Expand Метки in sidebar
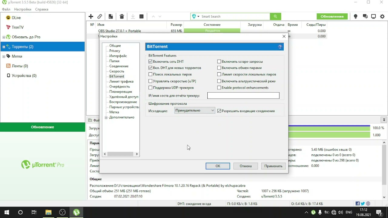The width and height of the screenshot is (388, 218). tap(4, 56)
